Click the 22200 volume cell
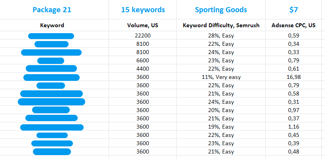This screenshot has width=325, height=159. [x=143, y=36]
